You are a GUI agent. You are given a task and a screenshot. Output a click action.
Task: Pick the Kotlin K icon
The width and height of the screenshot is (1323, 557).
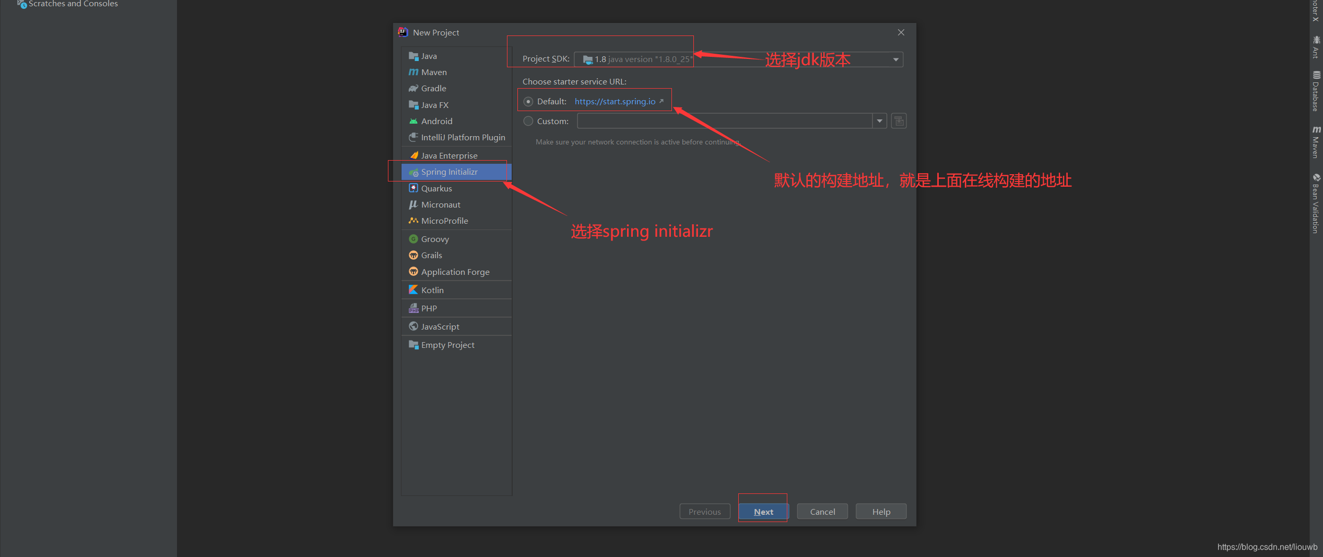[x=414, y=289]
